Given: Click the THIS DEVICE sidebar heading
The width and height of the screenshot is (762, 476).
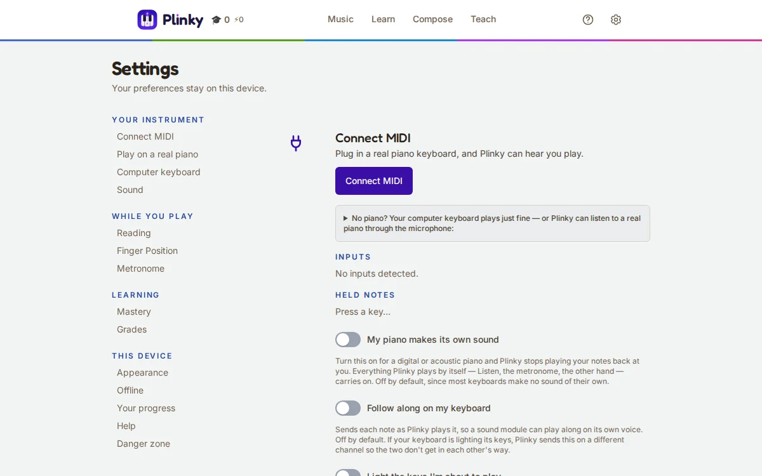Looking at the screenshot, I should coord(142,356).
